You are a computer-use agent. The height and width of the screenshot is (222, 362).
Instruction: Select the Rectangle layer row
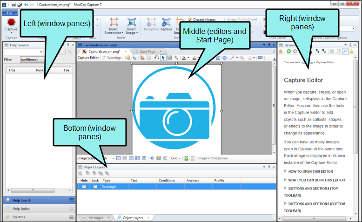(x=176, y=187)
